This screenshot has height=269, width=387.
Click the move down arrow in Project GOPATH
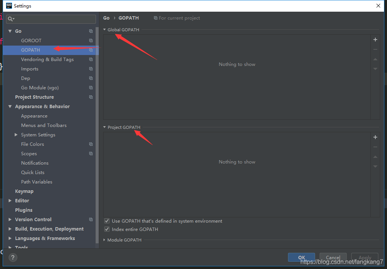pyautogui.click(x=375, y=167)
